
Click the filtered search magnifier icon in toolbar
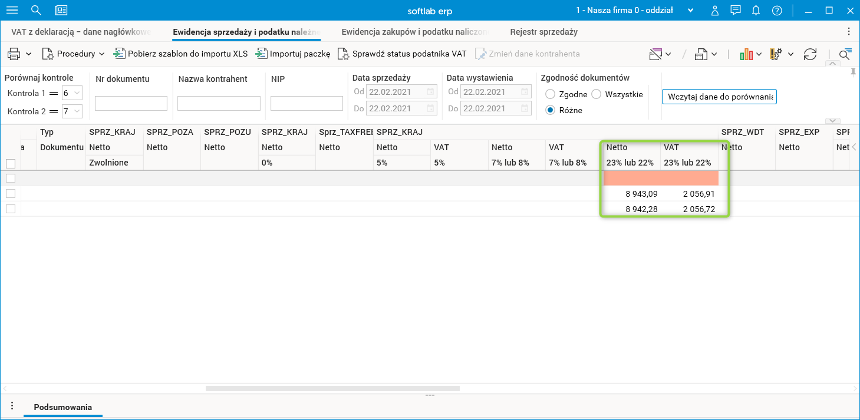tap(845, 54)
